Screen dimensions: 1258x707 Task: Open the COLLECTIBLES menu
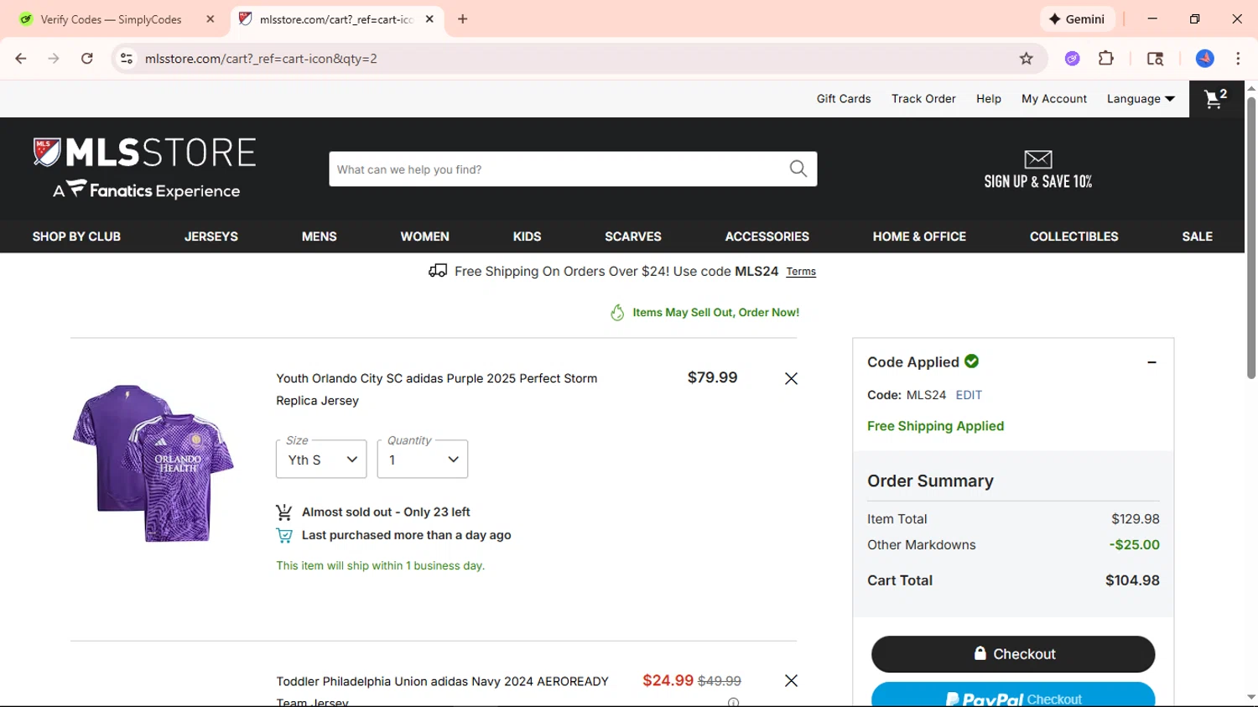[1074, 237]
